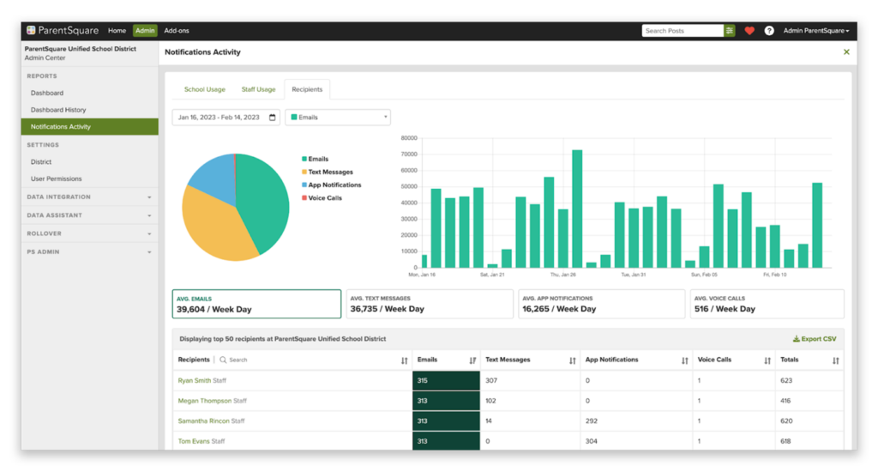Expand the Rollover section
The width and height of the screenshot is (878, 472).
coord(89,233)
